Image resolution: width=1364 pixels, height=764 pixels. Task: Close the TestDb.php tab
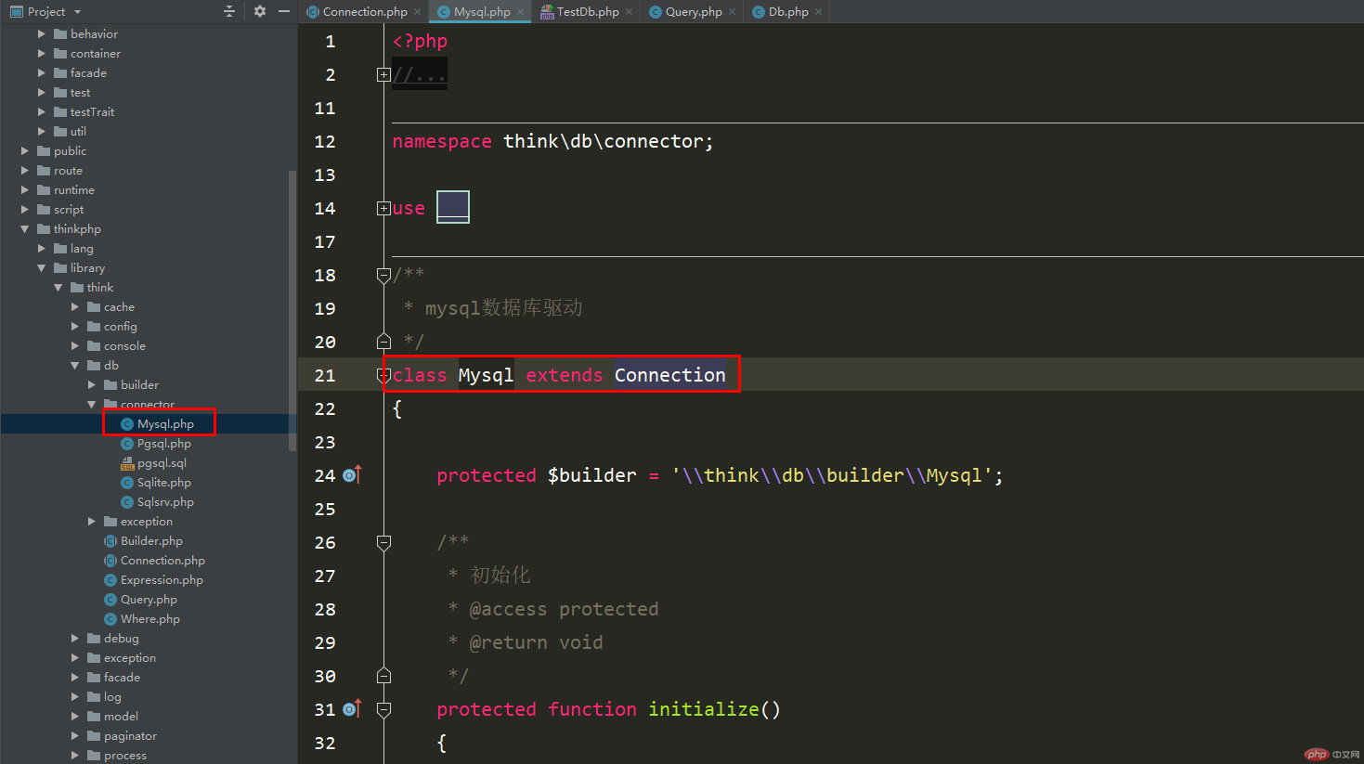(630, 12)
